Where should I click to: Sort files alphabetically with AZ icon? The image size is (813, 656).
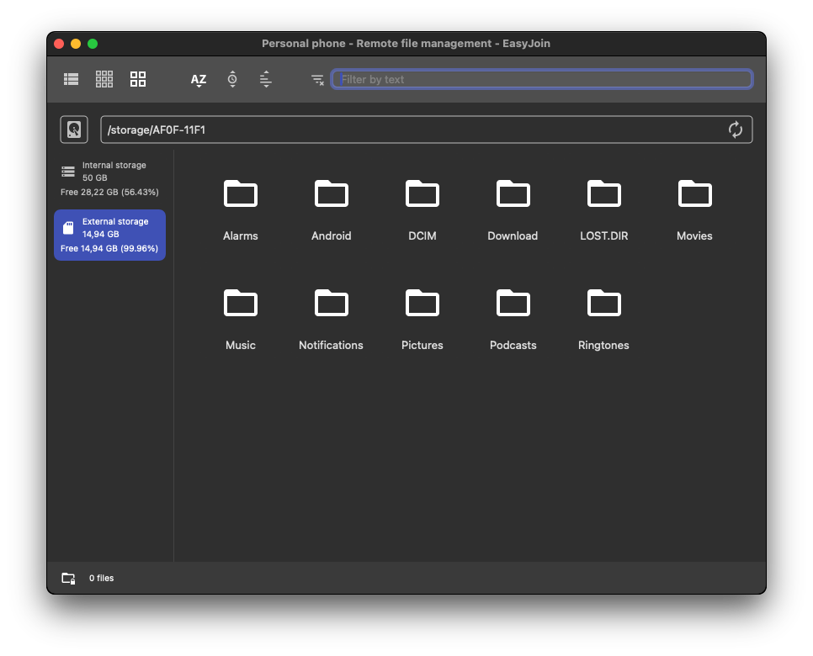[x=199, y=80]
